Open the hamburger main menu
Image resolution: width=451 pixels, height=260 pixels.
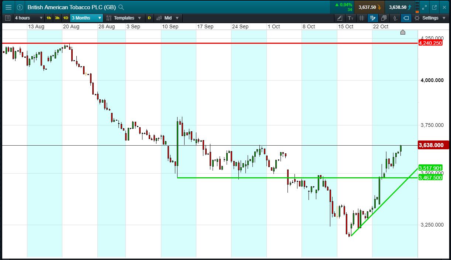[8, 7]
